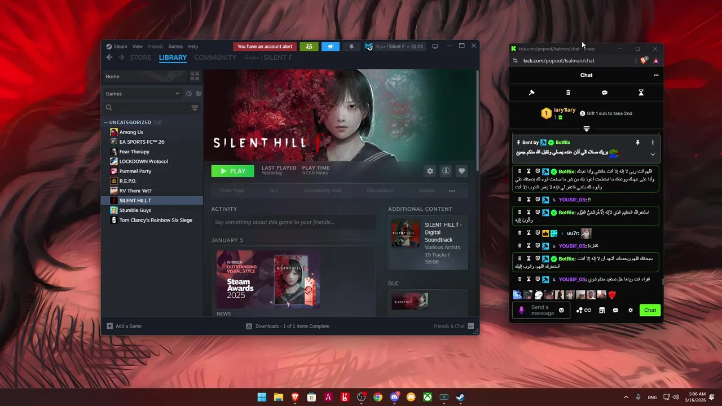Delete uu7r's chat message with trash icon
Image resolution: width=722 pixels, height=406 pixels.
pyautogui.click(x=520, y=233)
